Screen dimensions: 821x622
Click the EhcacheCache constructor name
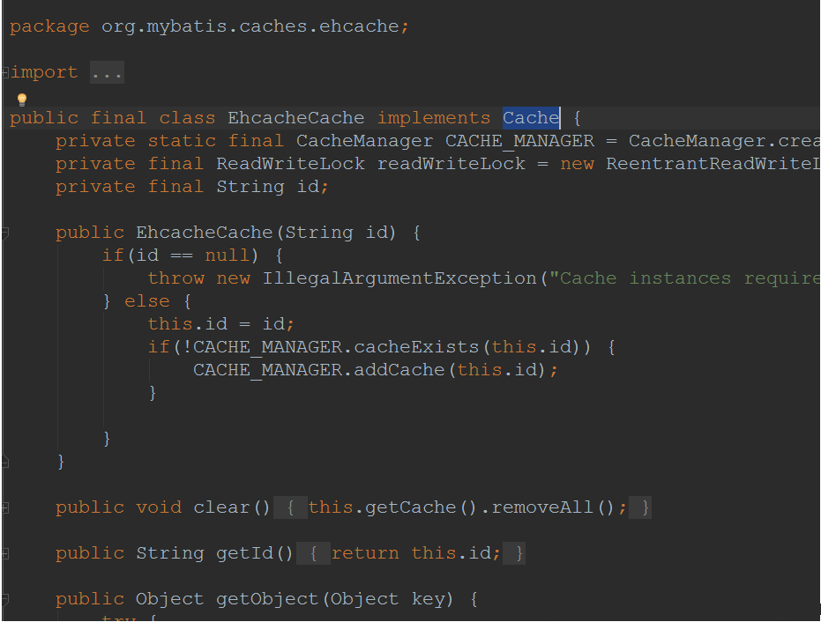[x=205, y=233]
